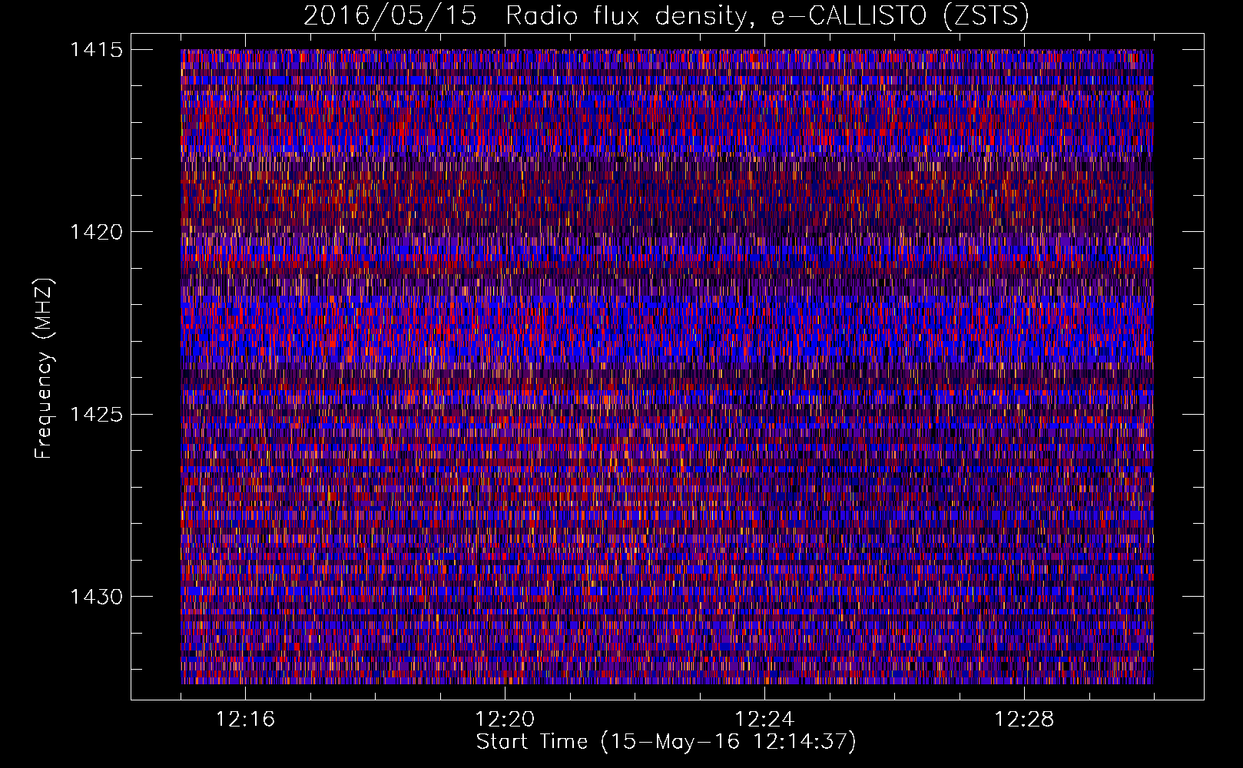The height and width of the screenshot is (768, 1243).
Task: Click the 12:16 time axis label
Action: 245,720
